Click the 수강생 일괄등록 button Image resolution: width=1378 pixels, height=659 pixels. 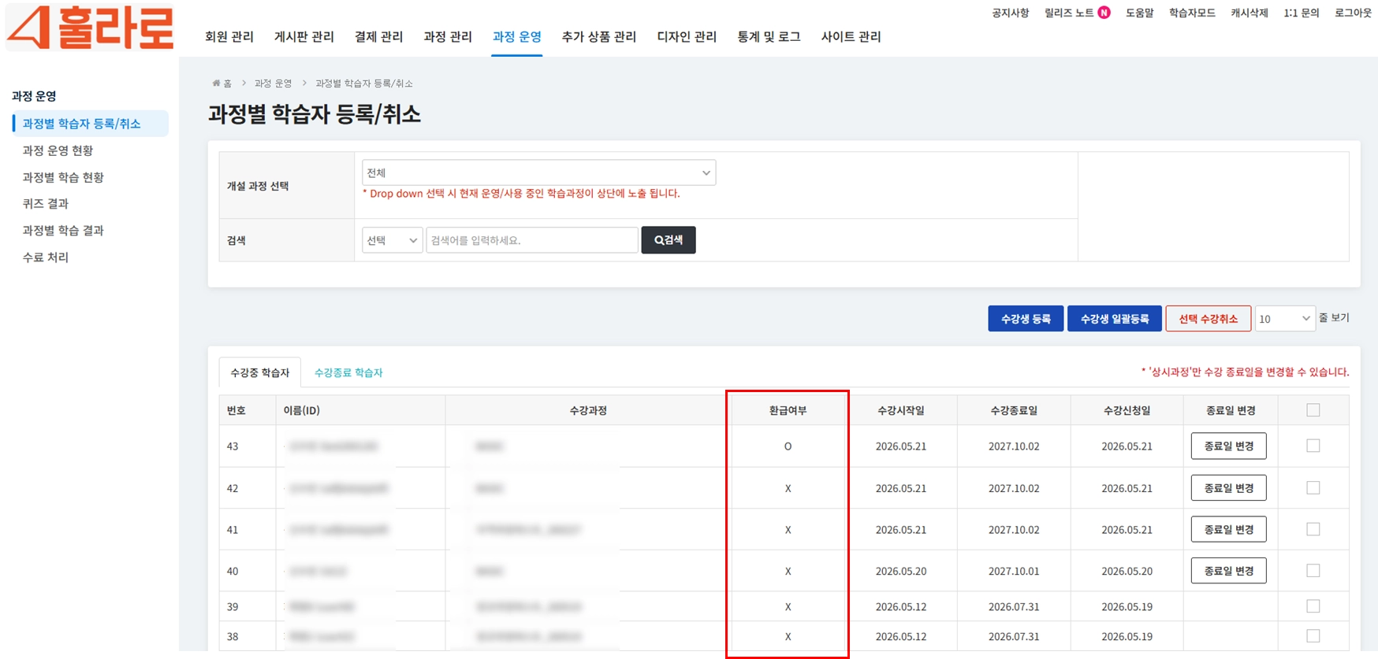1114,319
